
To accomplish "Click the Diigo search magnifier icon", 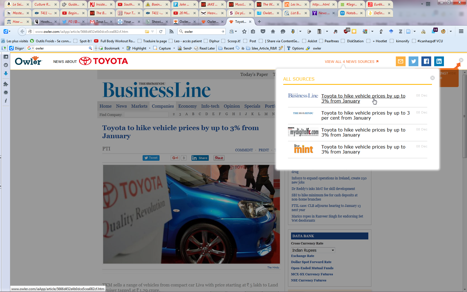I will (90, 48).
